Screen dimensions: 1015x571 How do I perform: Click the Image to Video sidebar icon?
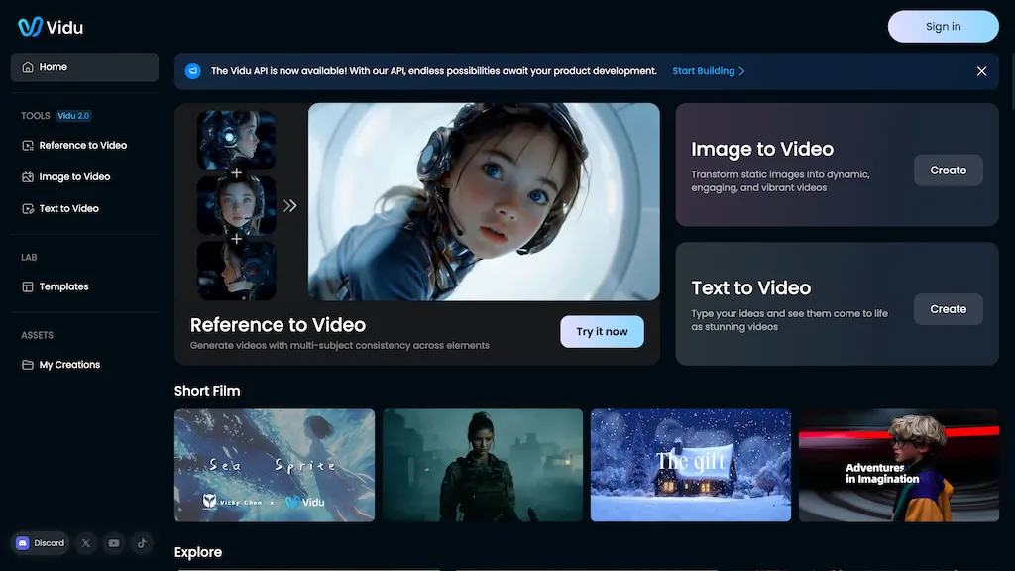(27, 176)
